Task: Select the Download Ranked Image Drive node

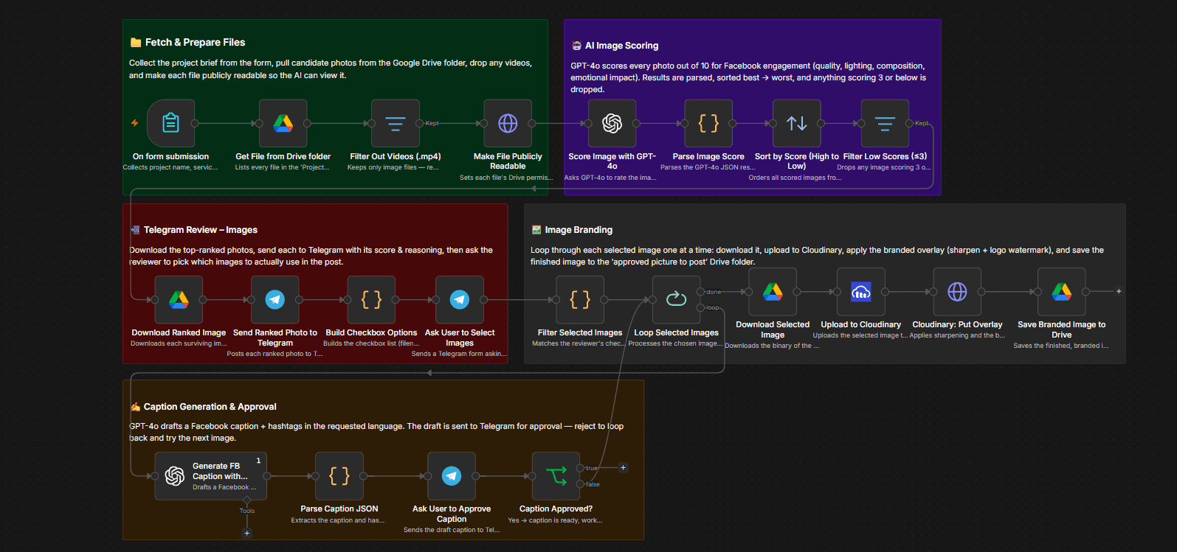Action: coord(179,299)
